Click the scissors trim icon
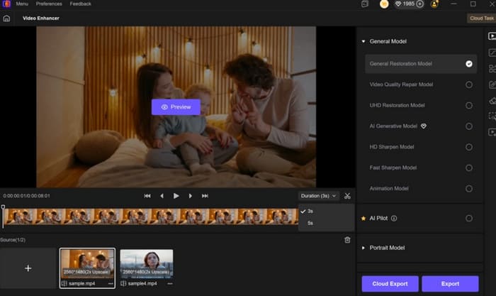This screenshot has width=496, height=296. pos(347,196)
